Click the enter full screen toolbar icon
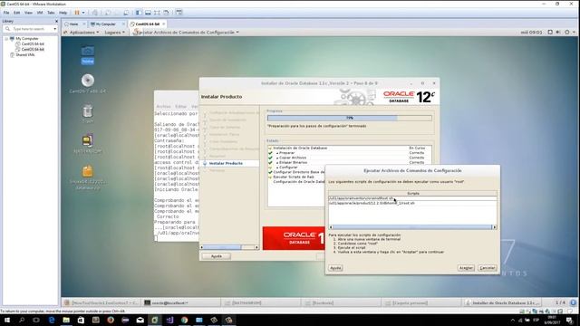The height and width of the screenshot is (326, 580). 157,13
